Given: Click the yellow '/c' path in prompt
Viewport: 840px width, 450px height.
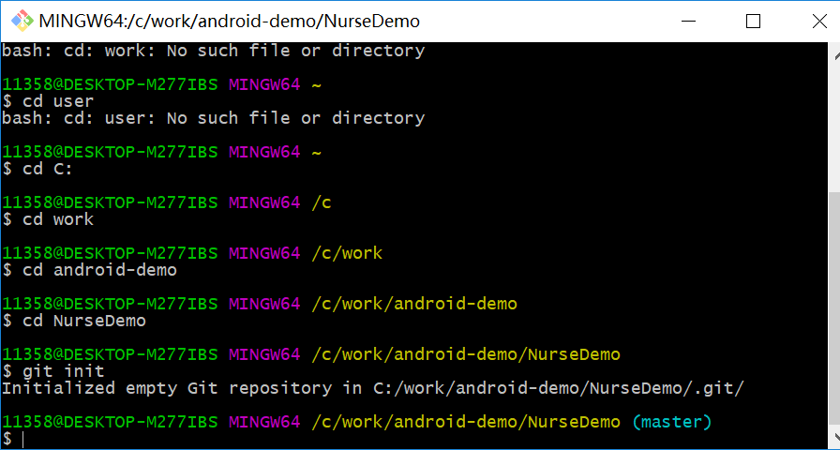Looking at the screenshot, I should 322,203.
